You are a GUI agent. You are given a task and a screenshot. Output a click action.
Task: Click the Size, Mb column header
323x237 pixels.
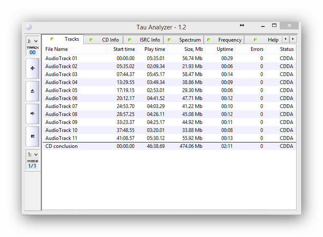click(x=193, y=49)
